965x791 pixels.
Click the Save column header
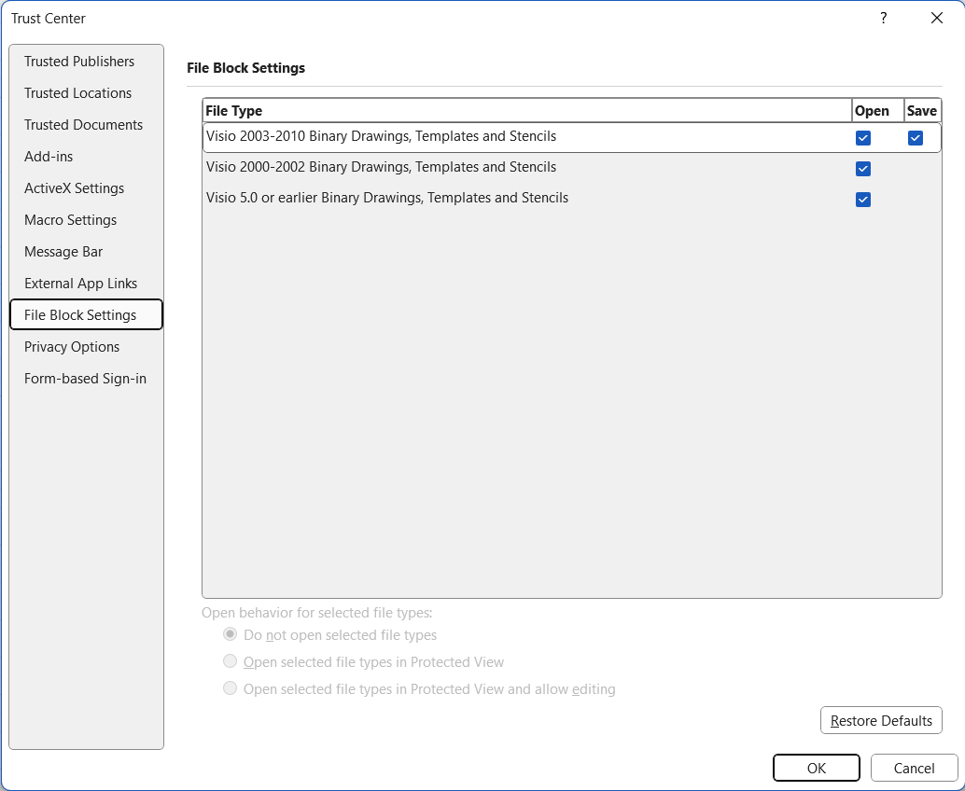point(922,111)
